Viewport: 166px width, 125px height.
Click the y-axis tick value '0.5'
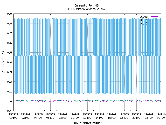pyautogui.click(x=9, y=53)
